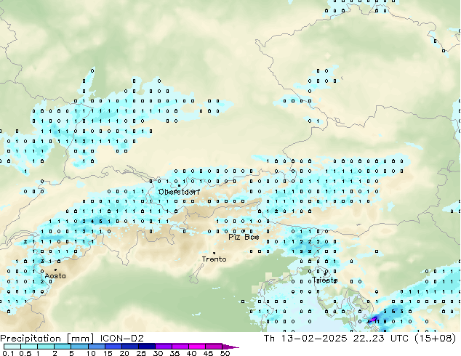Viewport: 461px width, 356px height.
Task: Click the Trento city label
Action: click(214, 259)
